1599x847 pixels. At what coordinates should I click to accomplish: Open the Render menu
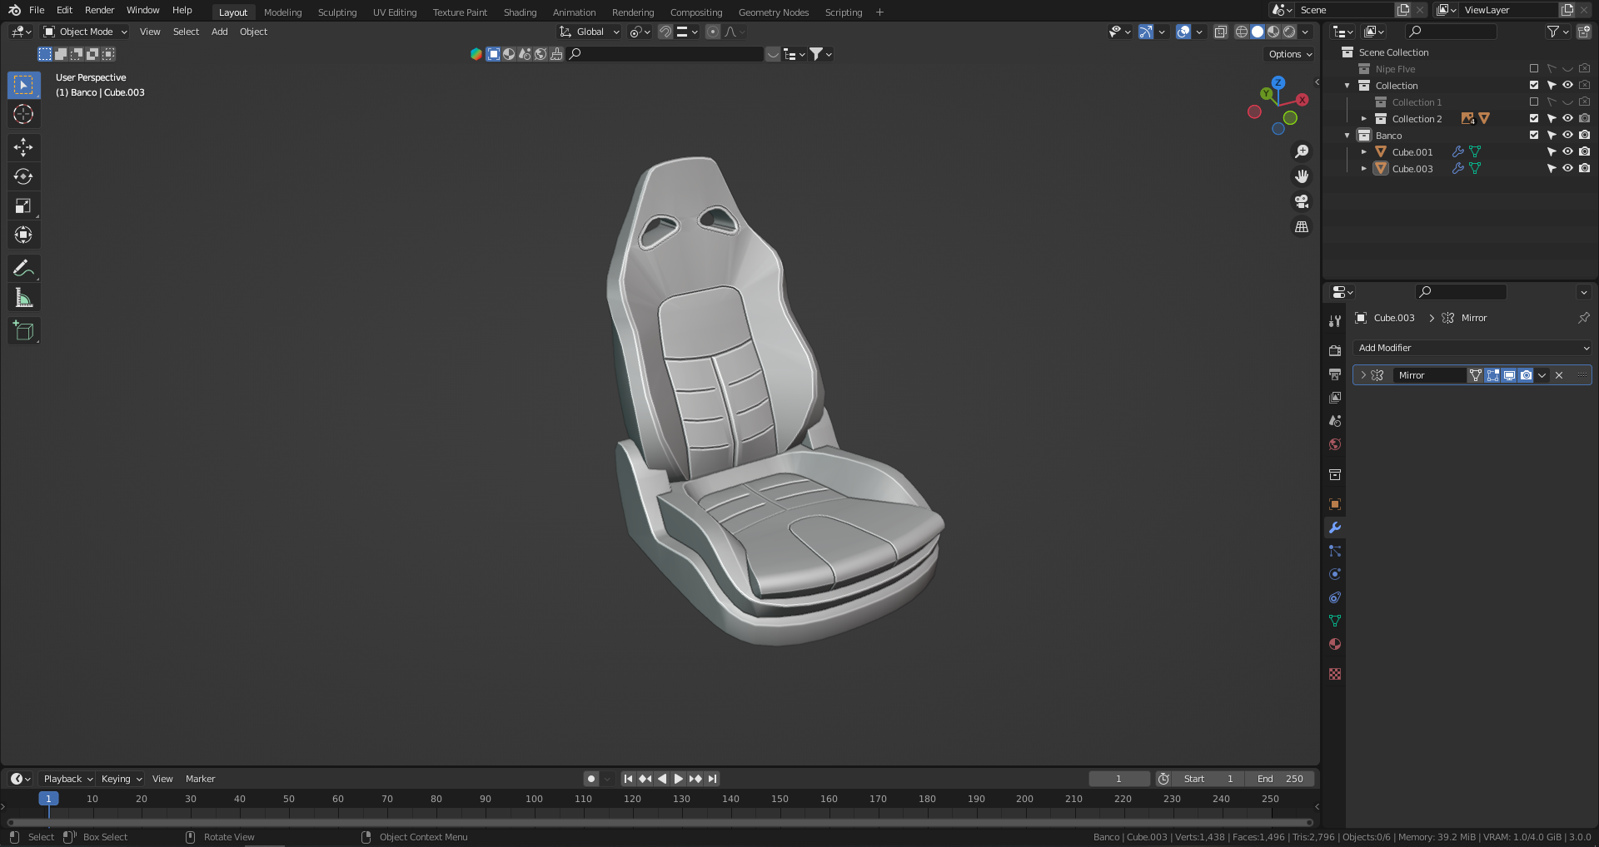point(99,10)
